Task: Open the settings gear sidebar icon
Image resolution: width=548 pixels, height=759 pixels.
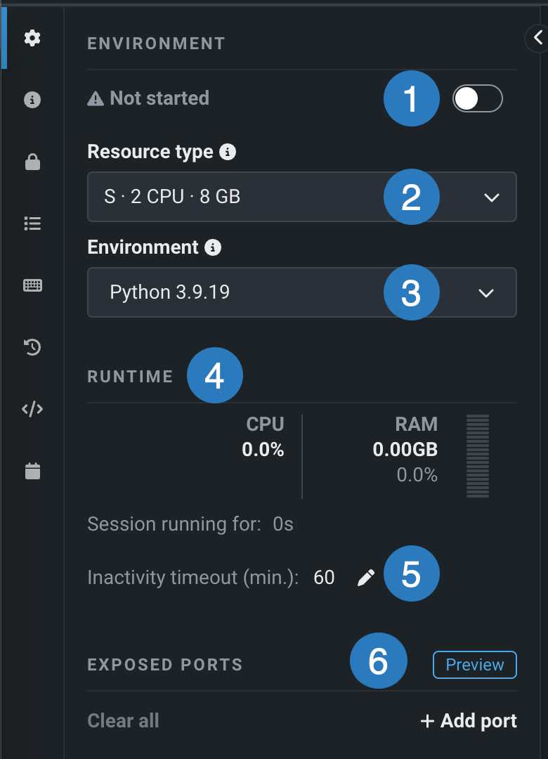Action: point(32,38)
